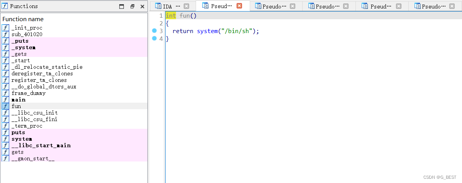Select _init_proc in function list
Screen dimensions: 462x183
(27, 28)
